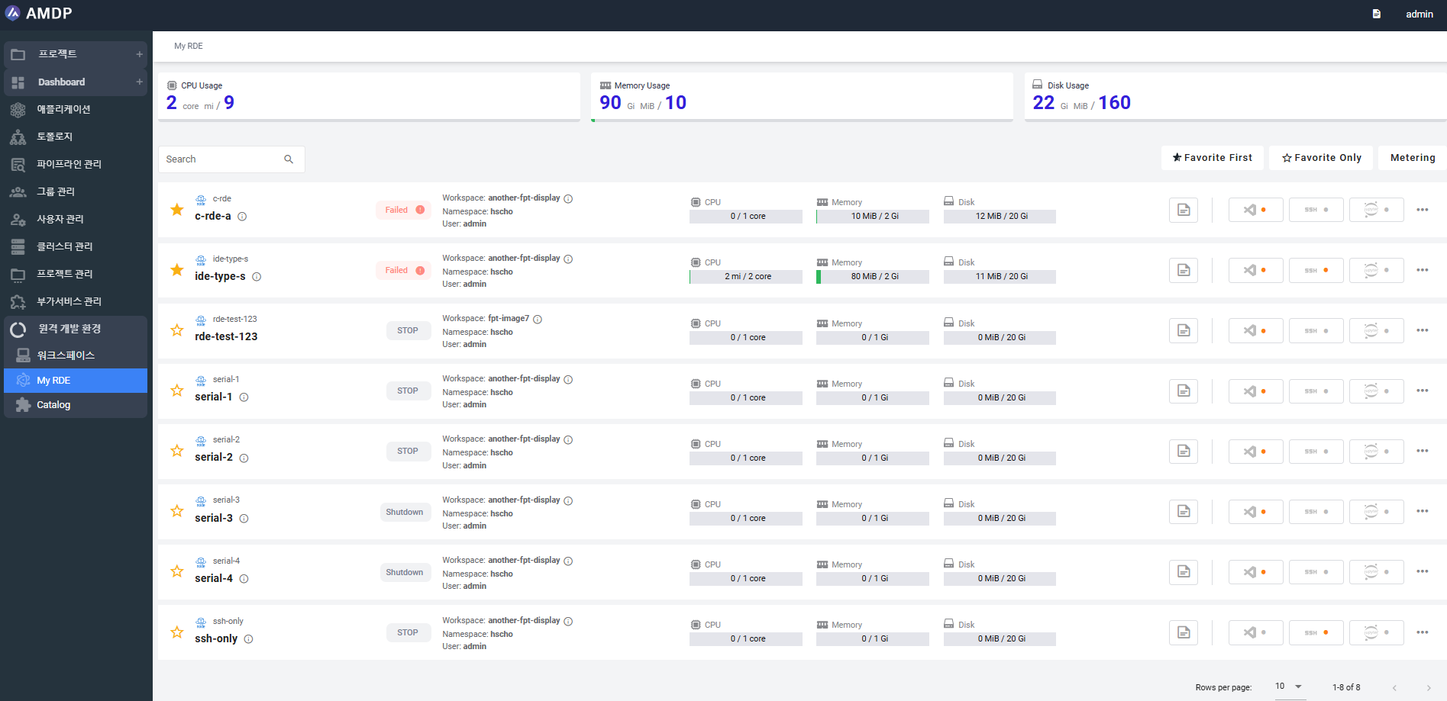Go to 사용자 관리
Image resolution: width=1447 pixels, height=701 pixels.
pyautogui.click(x=76, y=219)
